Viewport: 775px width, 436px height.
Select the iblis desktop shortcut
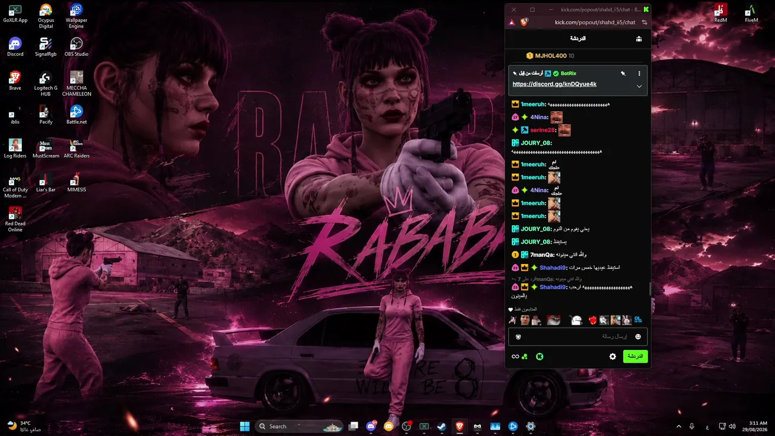15,115
